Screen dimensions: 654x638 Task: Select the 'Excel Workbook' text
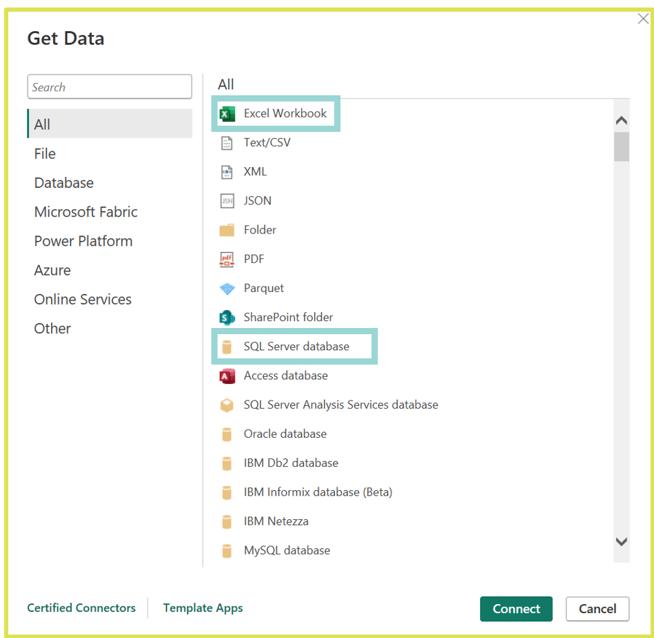click(285, 113)
